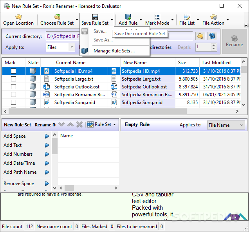Open the File List dropdown arrow
This screenshot has height=232, width=249.
(x=198, y=20)
